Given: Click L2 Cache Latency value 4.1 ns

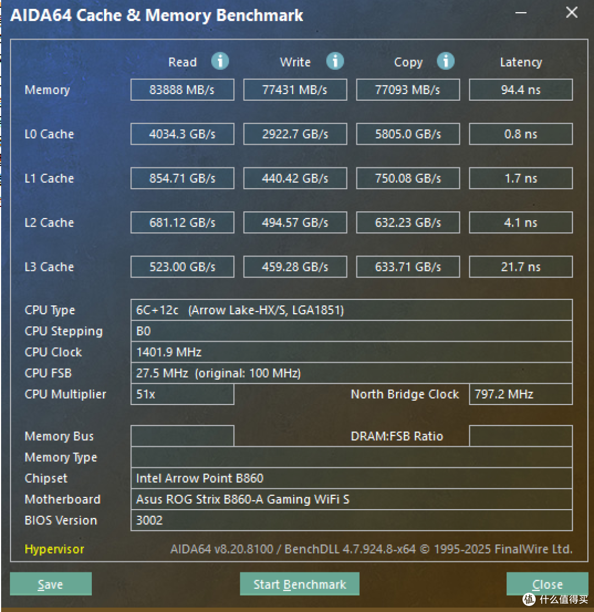Looking at the screenshot, I should [521, 222].
